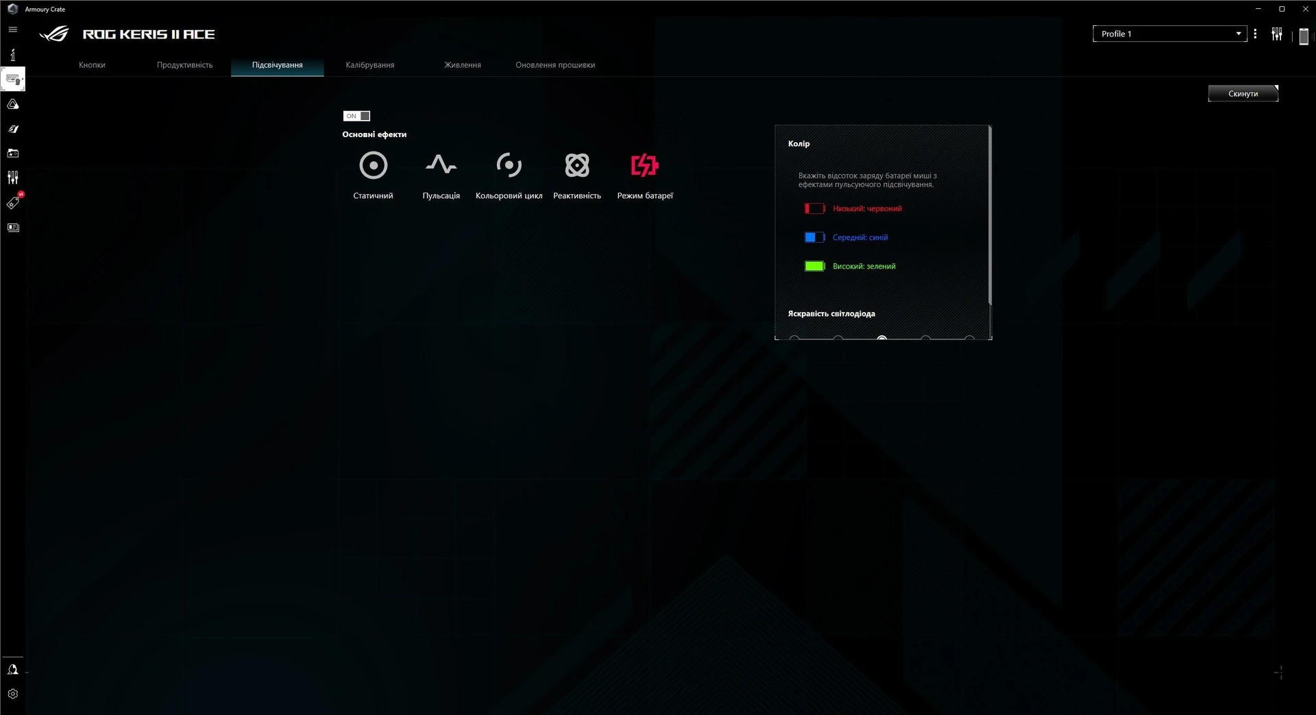
Task: Open the GameVisual slash icon in the sidebar
Action: click(x=12, y=129)
